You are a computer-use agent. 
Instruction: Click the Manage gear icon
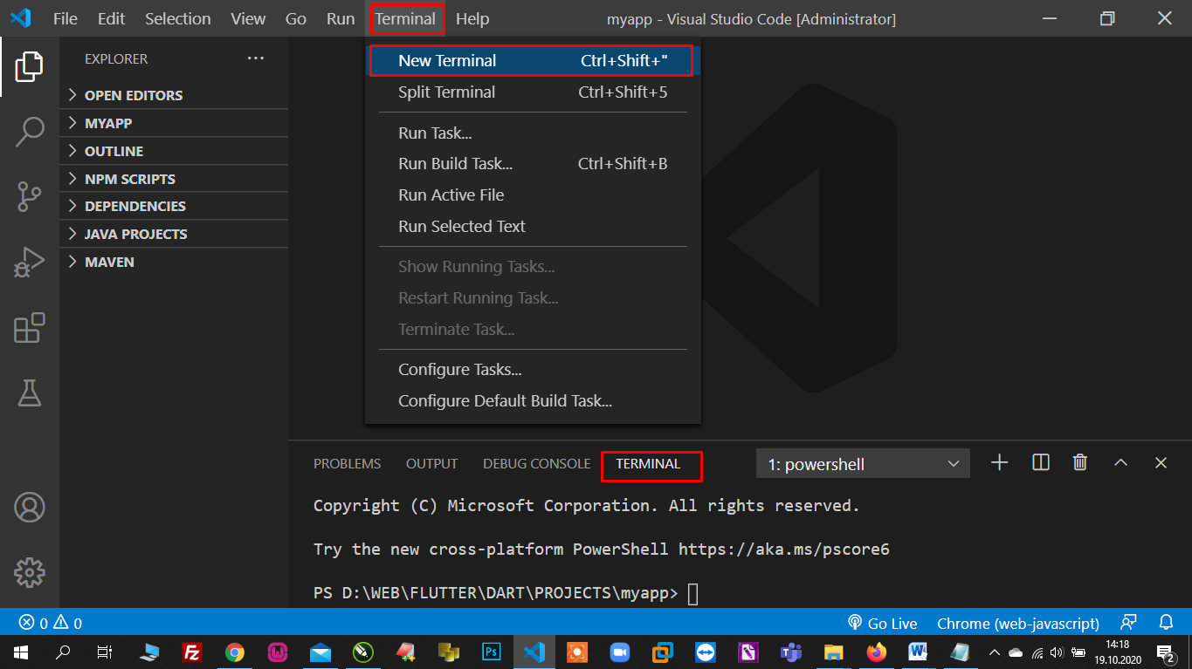point(29,572)
